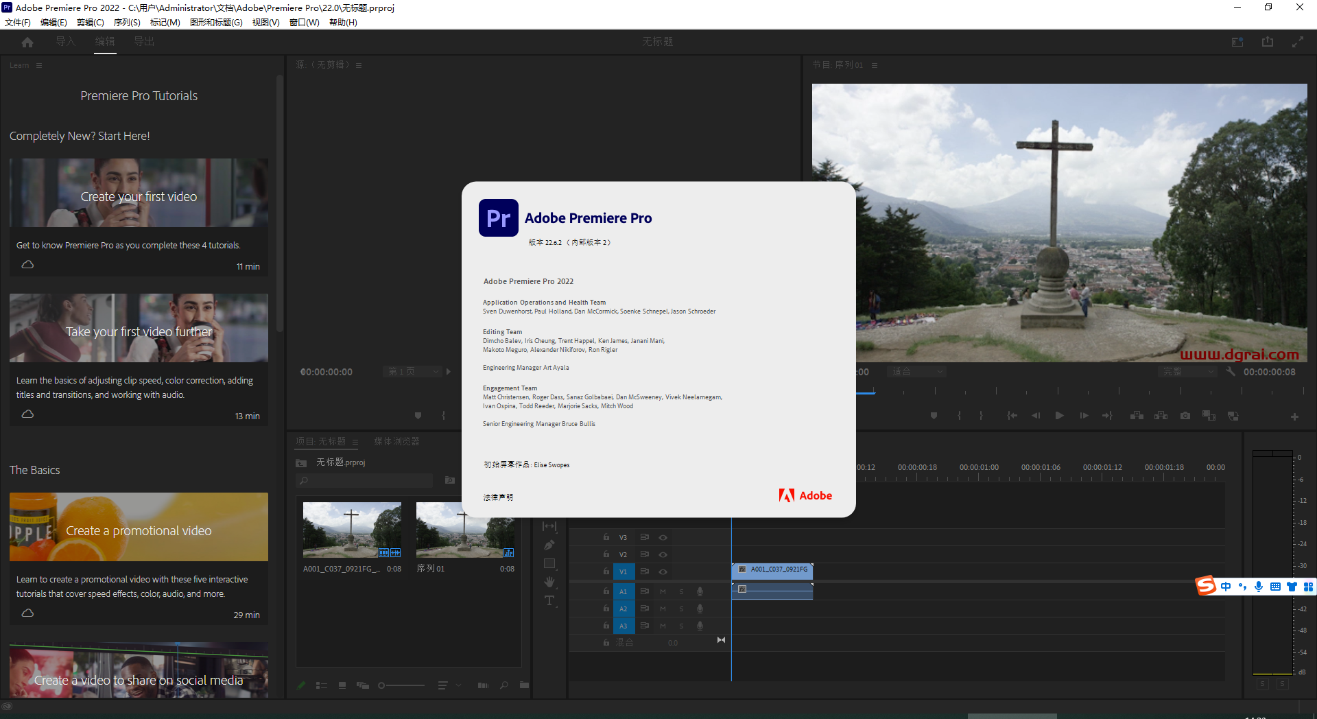Select the Hand tool
Screen dimensions: 1317x719
pyautogui.click(x=549, y=581)
